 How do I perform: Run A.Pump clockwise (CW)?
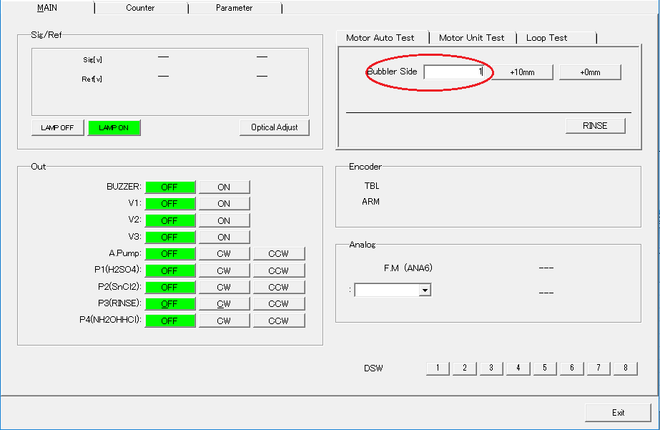tap(224, 253)
